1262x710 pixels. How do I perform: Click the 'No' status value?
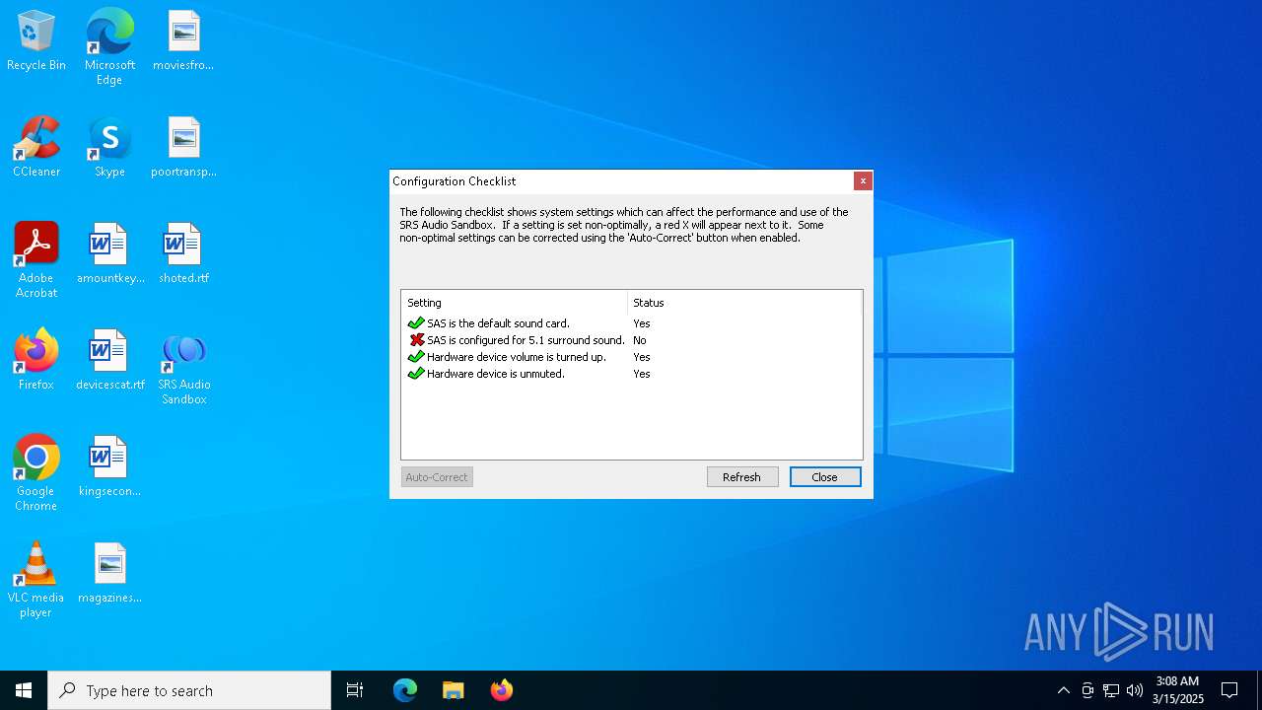[x=640, y=340]
